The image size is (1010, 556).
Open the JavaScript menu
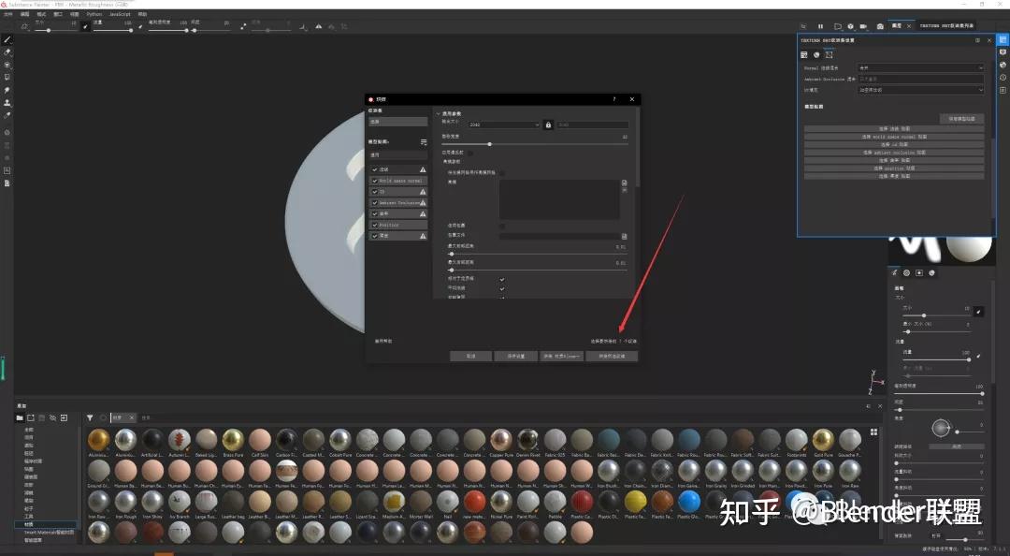[x=120, y=13]
